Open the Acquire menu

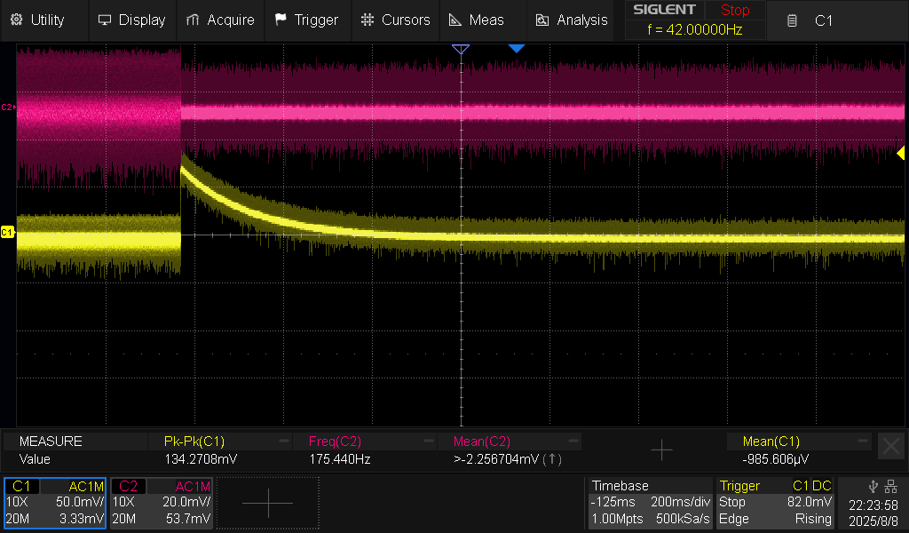click(x=221, y=20)
